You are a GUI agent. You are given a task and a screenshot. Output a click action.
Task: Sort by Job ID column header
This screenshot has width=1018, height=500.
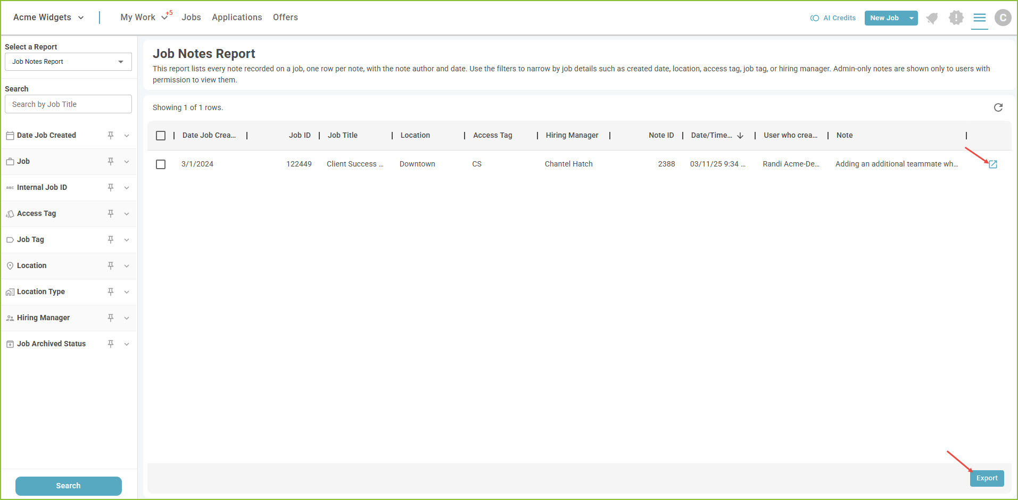(300, 135)
